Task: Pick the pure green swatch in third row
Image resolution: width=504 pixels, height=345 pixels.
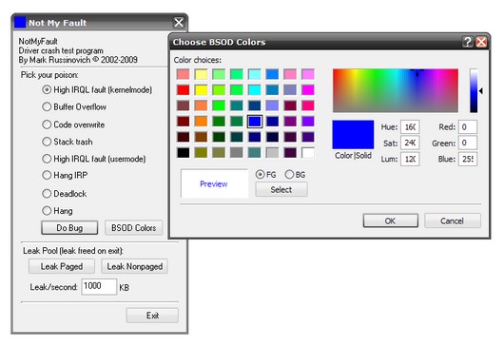Action: click(x=219, y=105)
